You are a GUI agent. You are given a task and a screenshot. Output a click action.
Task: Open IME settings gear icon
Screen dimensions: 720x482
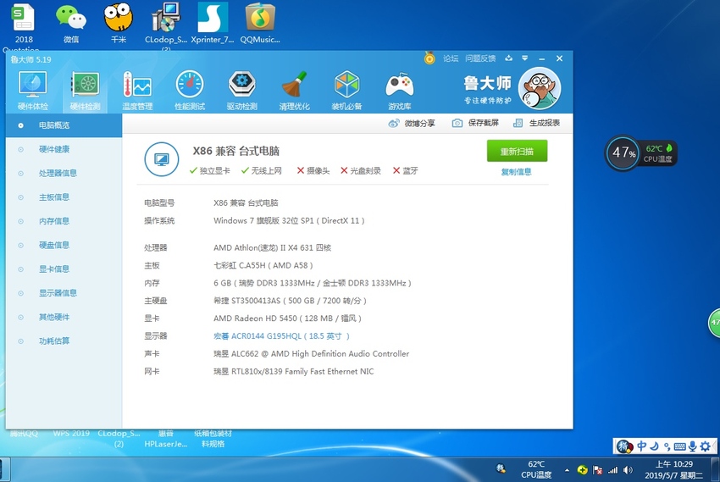click(706, 446)
